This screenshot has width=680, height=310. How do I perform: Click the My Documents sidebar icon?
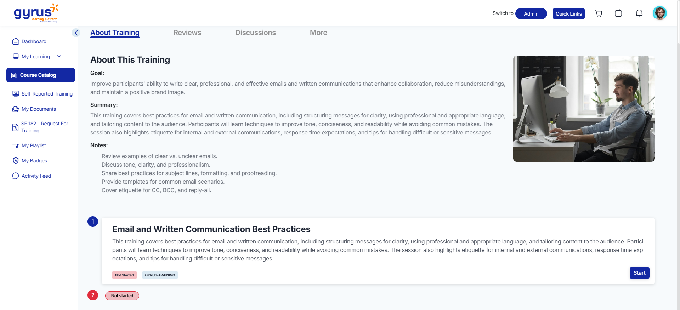click(x=16, y=109)
